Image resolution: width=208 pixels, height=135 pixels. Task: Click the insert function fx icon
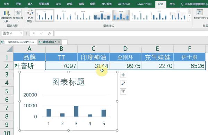(x=49, y=33)
